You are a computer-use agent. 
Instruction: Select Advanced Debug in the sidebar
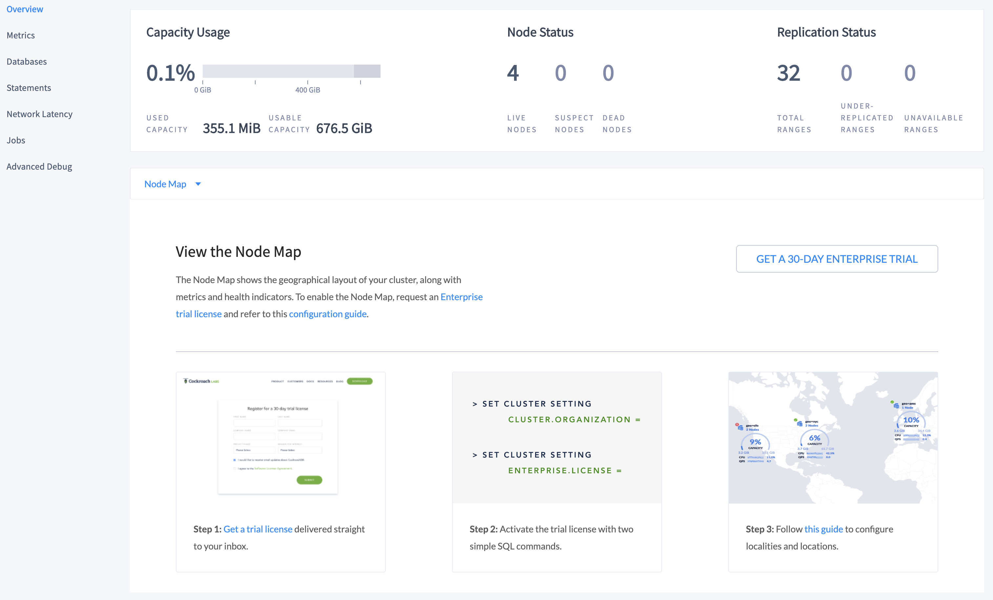[x=39, y=166]
